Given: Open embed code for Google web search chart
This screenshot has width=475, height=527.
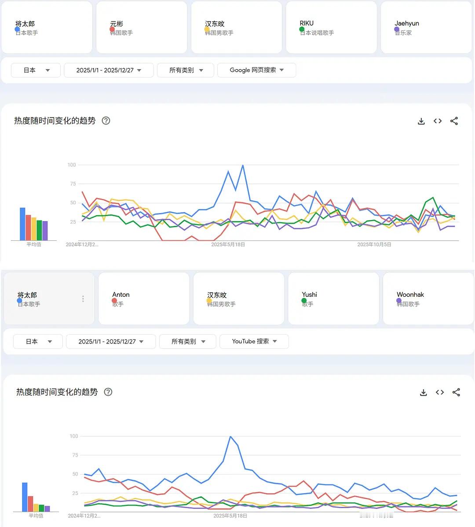Looking at the screenshot, I should pyautogui.click(x=438, y=121).
